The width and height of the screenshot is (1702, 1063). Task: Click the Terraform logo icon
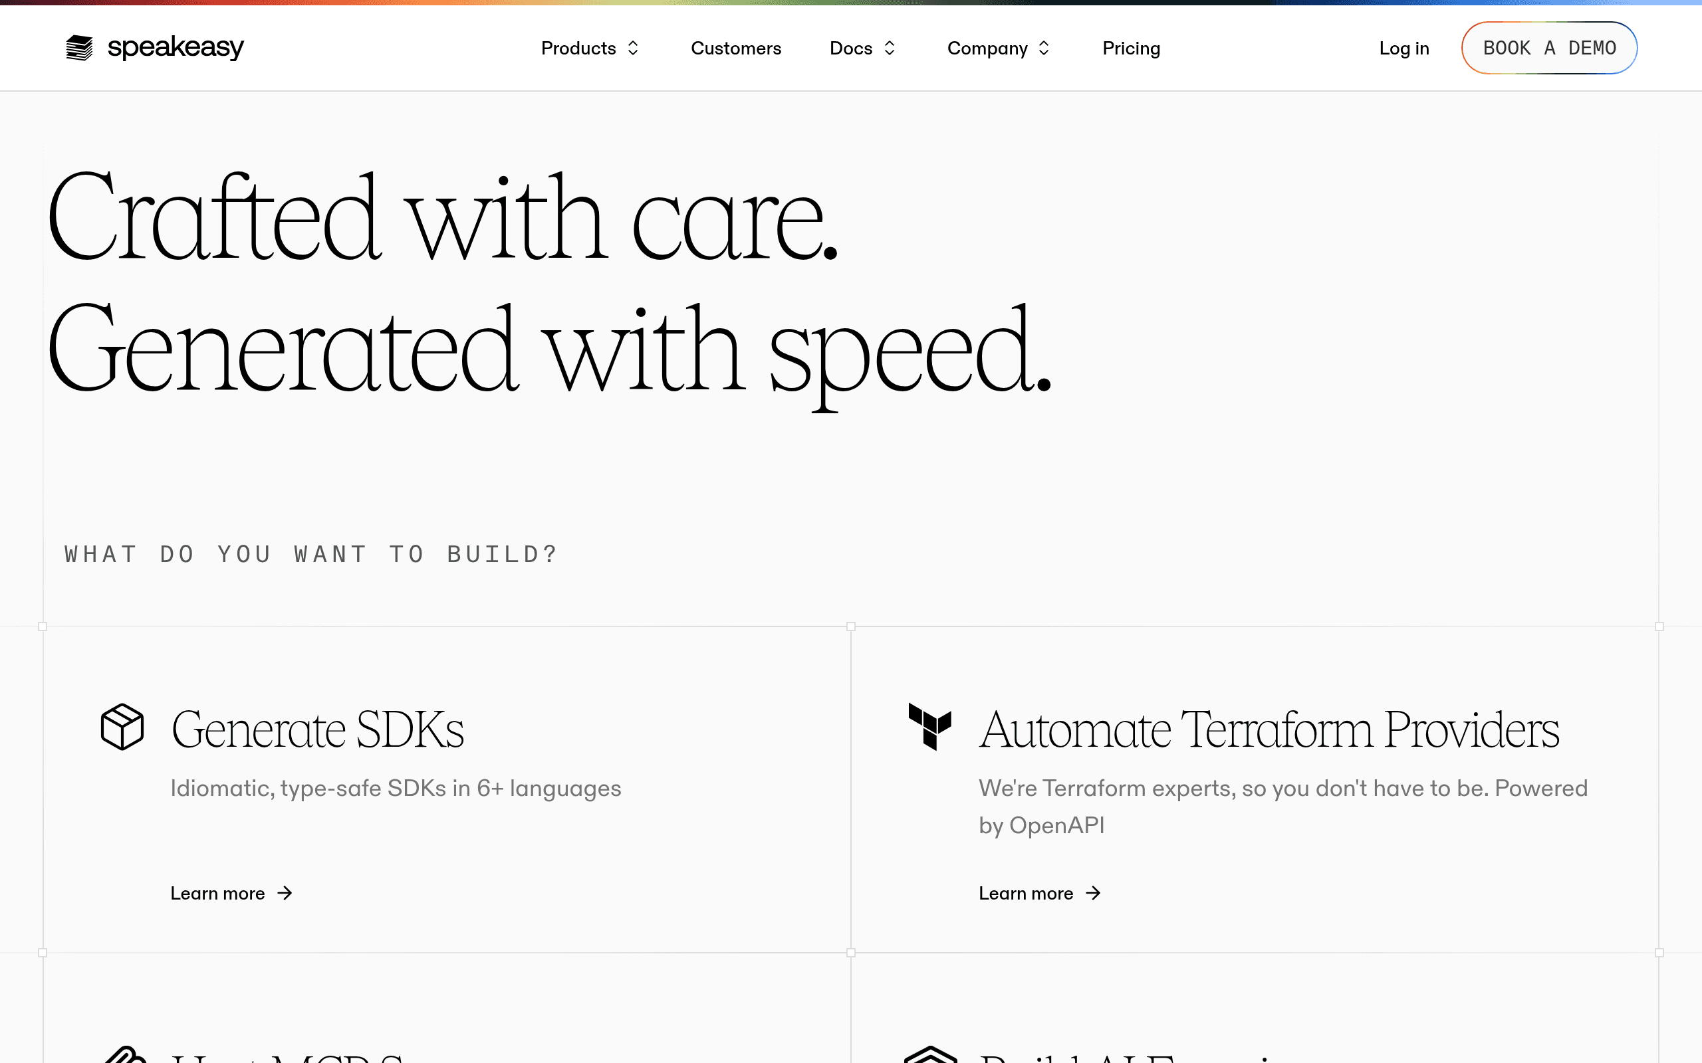pos(929,727)
